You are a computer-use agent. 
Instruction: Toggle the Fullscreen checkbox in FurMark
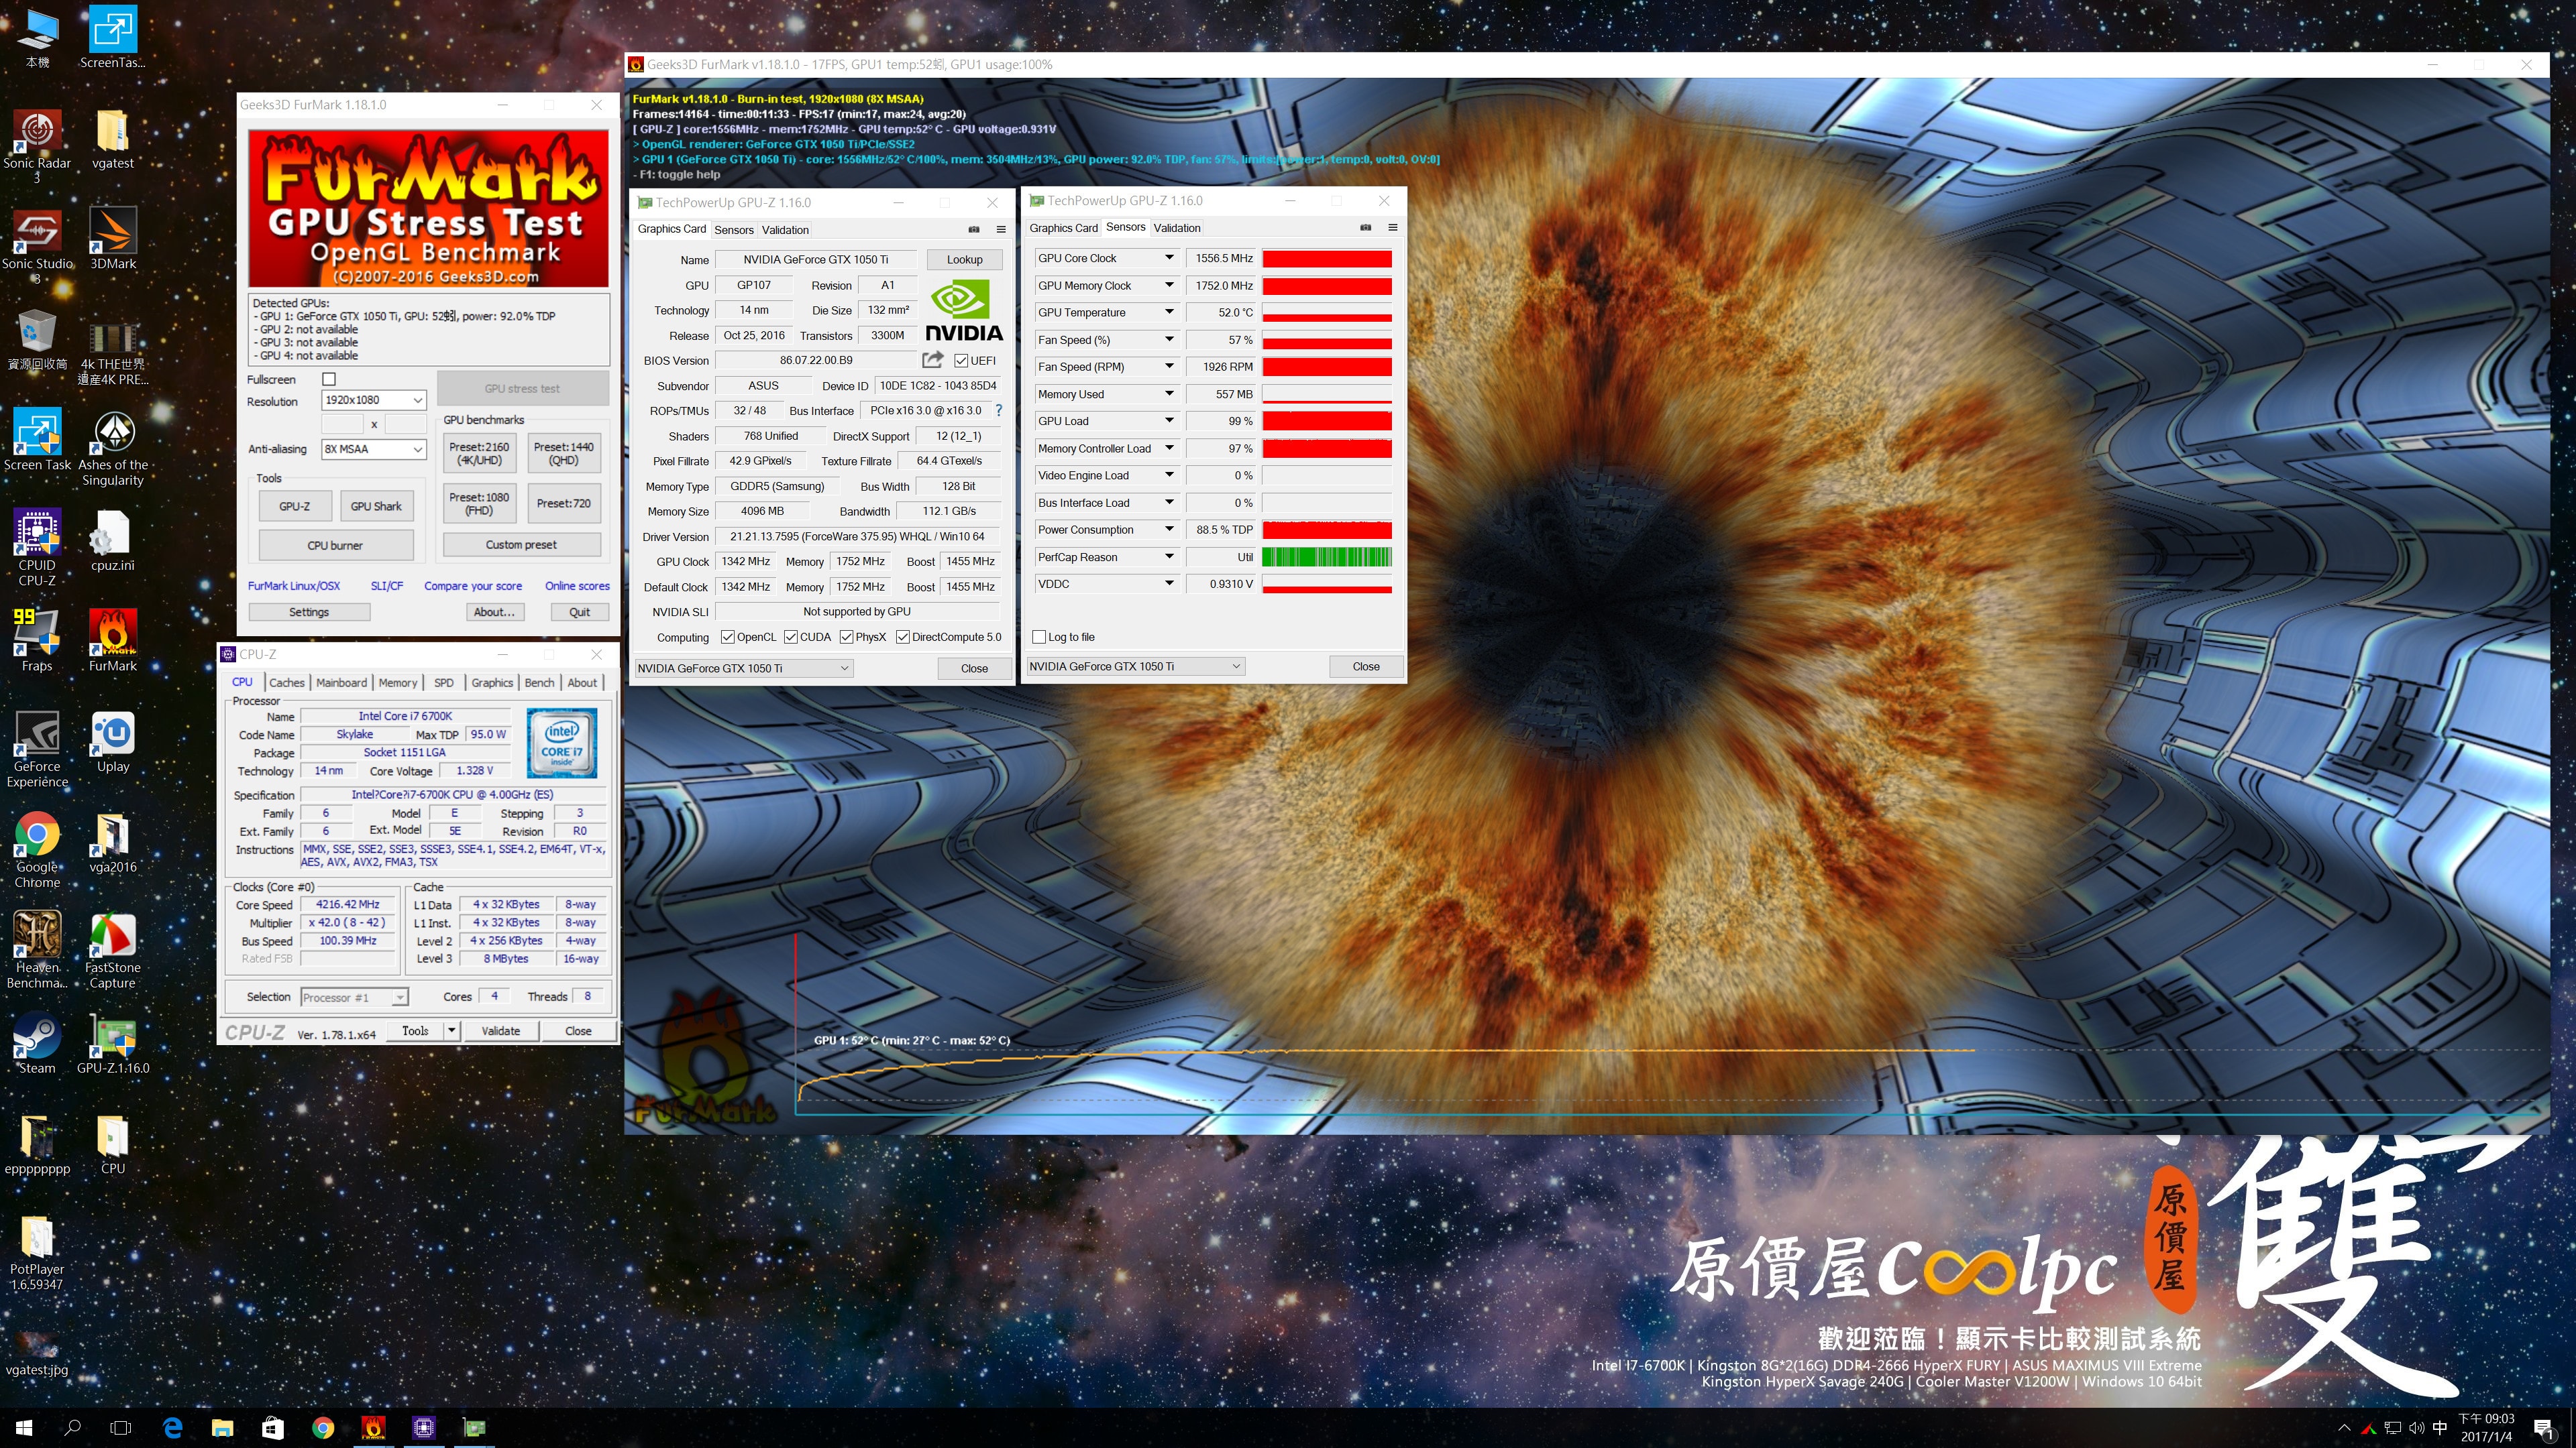point(329,379)
